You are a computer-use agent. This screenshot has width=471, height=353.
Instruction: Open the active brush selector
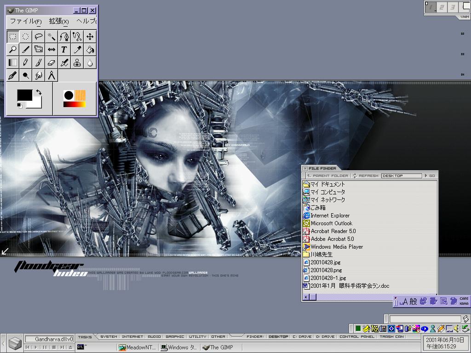[69, 96]
